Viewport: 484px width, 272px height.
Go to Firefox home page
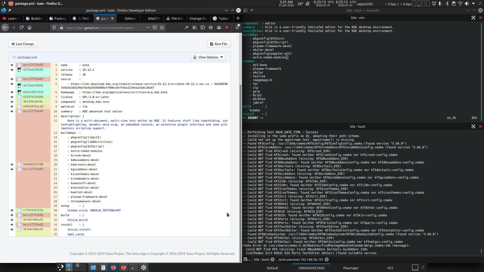(x=30, y=28)
